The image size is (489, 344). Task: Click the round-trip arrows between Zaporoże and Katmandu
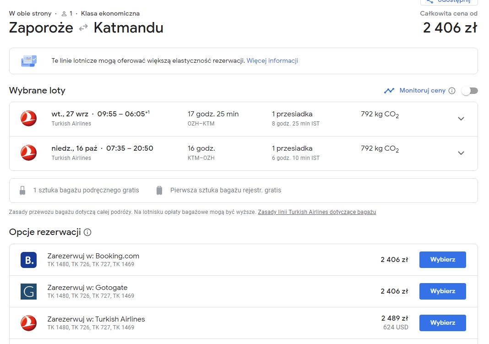(x=83, y=28)
